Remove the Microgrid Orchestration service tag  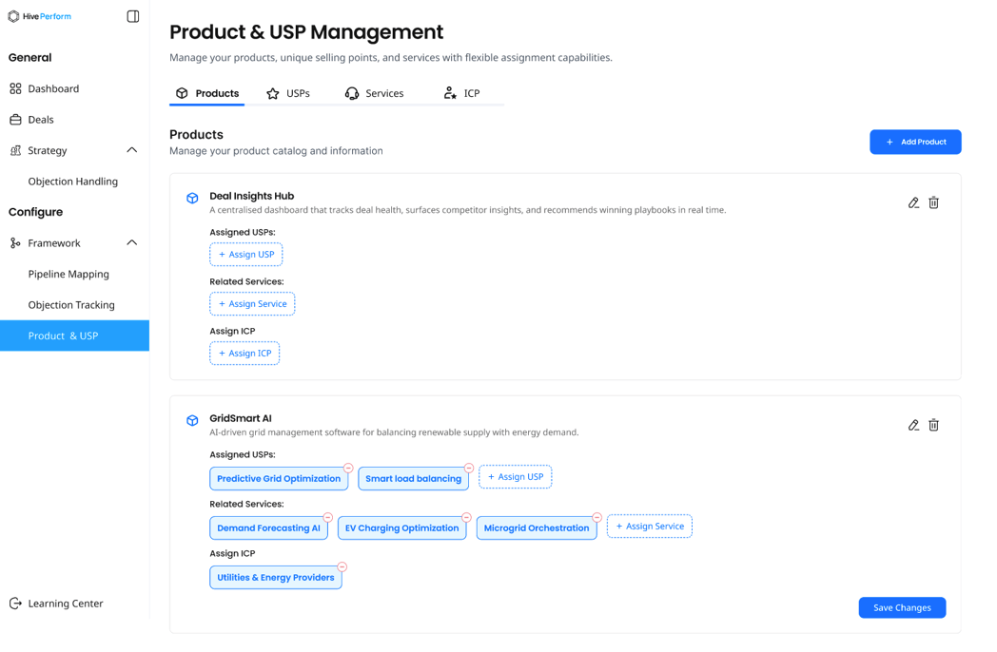[596, 518]
